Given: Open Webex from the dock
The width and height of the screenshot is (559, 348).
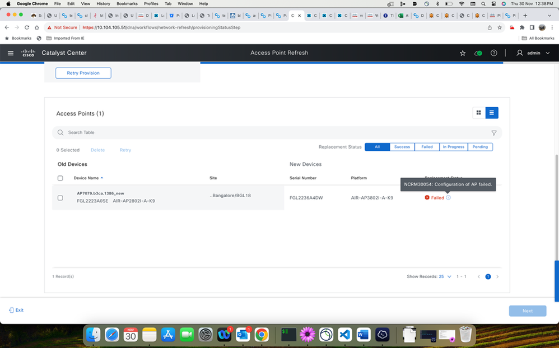Looking at the screenshot, I should (224, 335).
